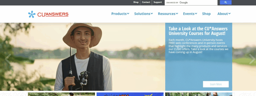The width and height of the screenshot is (256, 96).
Task: Click the Learn More button
Action: (x=216, y=84)
